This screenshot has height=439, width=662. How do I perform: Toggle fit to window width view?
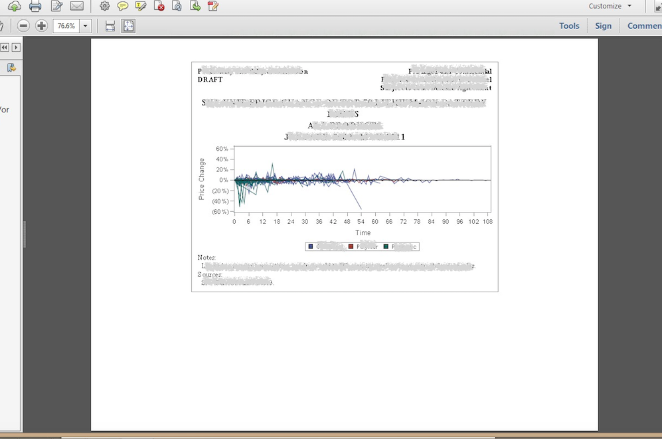coord(110,26)
